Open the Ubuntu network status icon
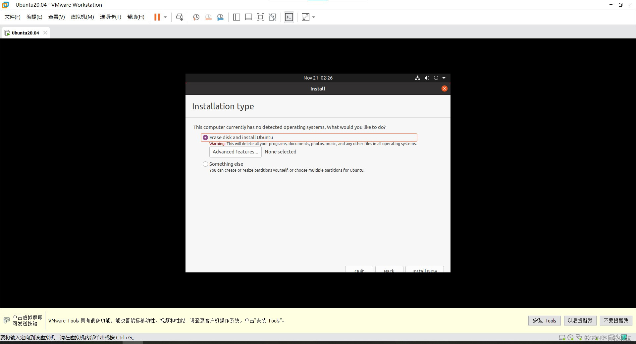 (x=417, y=78)
